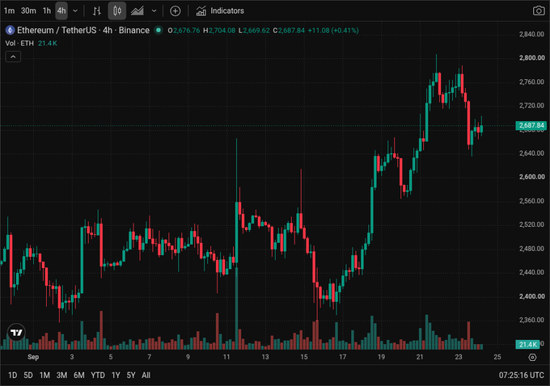Set the date range to YTD
The image size is (550, 386).
click(x=98, y=376)
